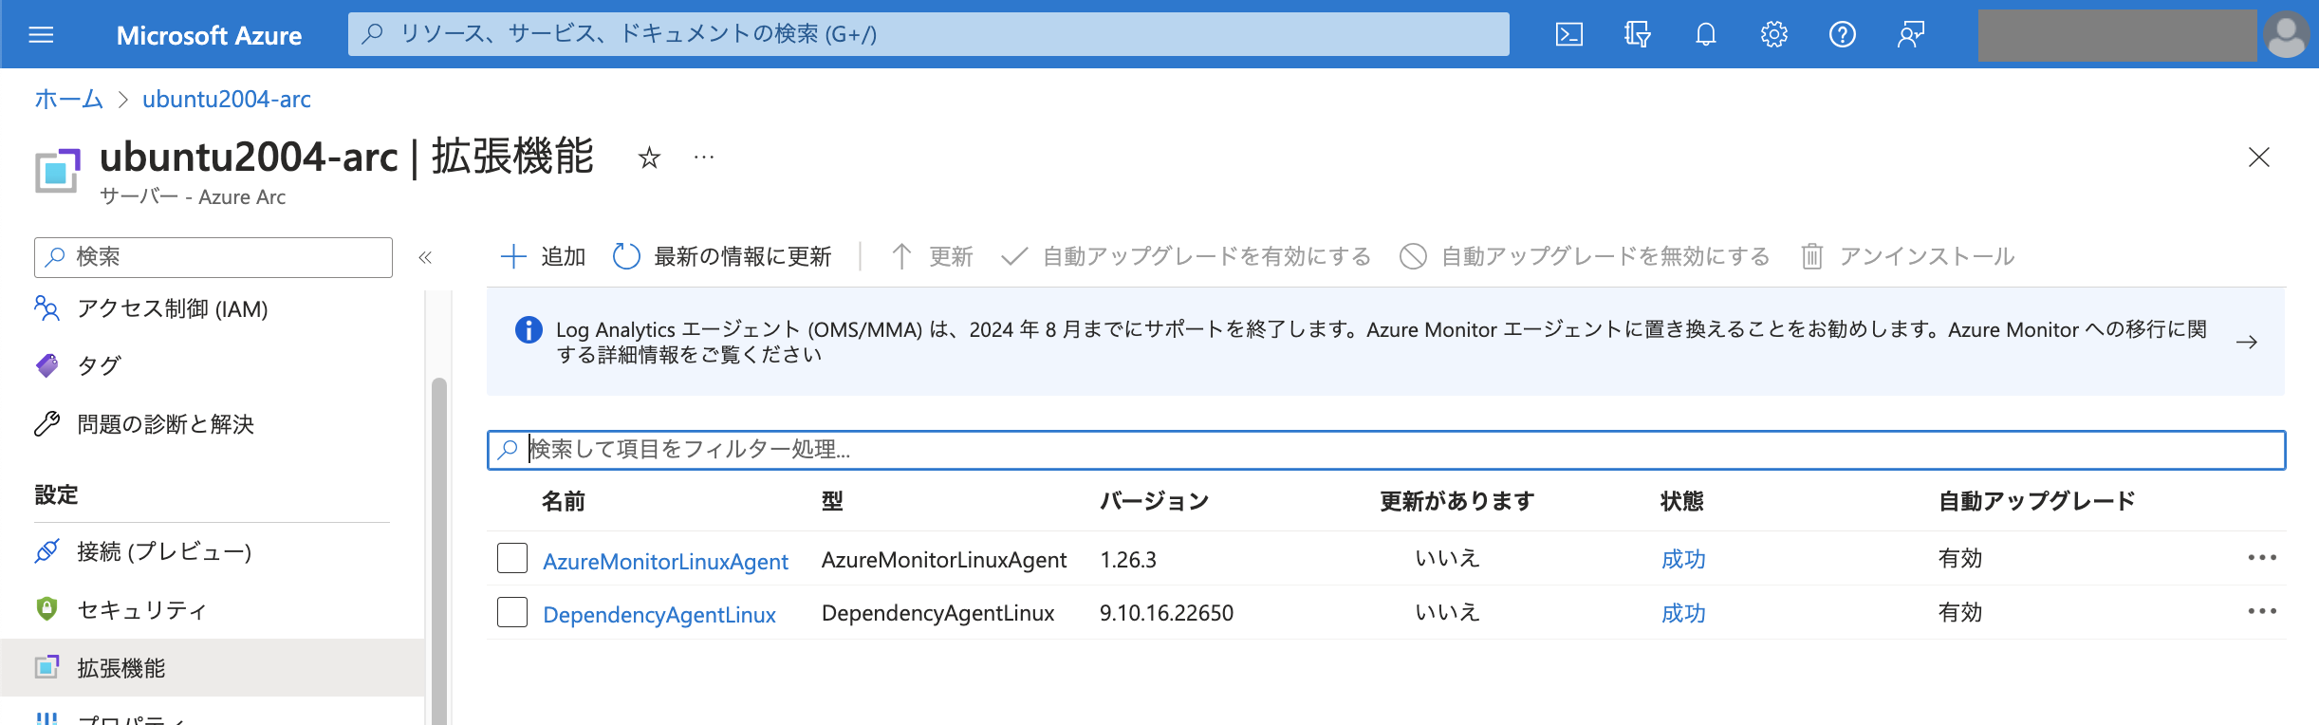The image size is (2319, 725).
Task: Click the Microsoft Azure logo text
Action: coord(209,36)
